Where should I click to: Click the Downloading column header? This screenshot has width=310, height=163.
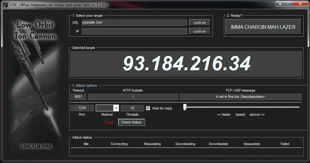[185, 144]
